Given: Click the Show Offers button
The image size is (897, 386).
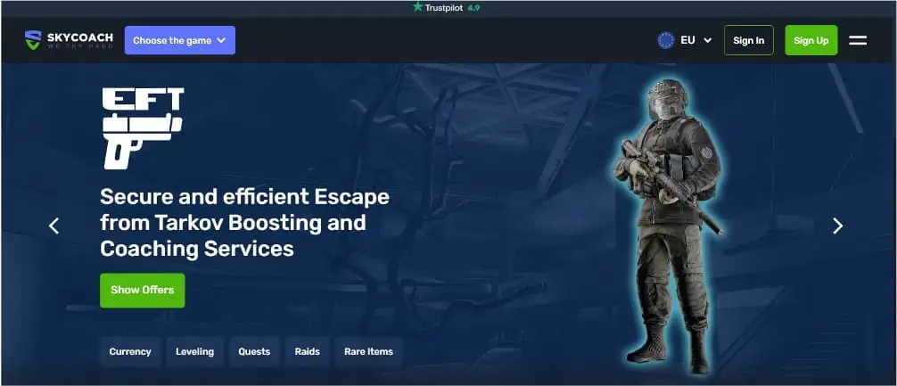Looking at the screenshot, I should point(143,290).
